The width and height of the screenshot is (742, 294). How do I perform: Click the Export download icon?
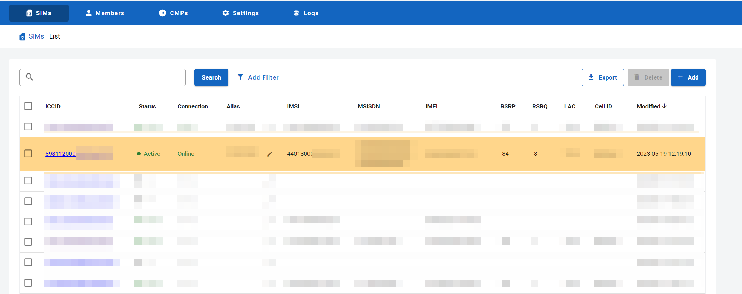coord(591,77)
